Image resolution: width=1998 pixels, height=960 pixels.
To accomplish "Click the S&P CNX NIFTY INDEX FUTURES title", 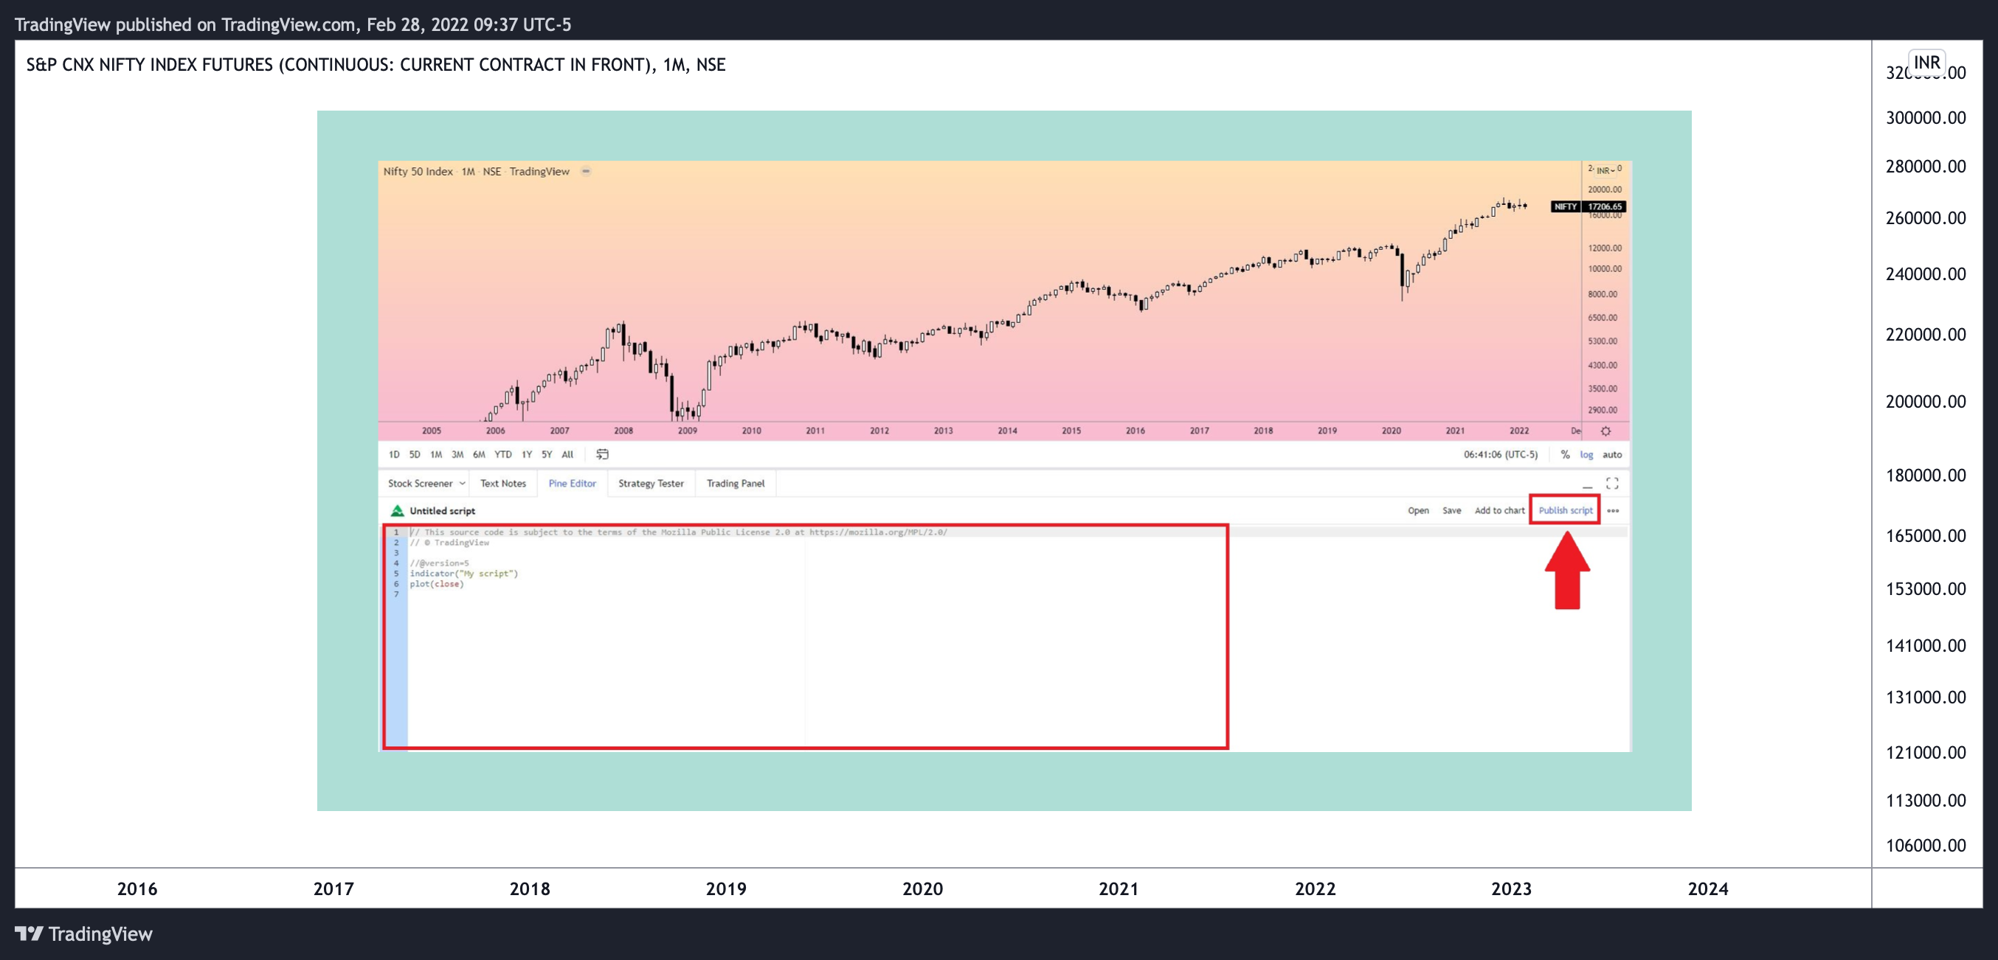I will point(376,64).
